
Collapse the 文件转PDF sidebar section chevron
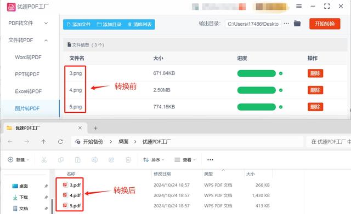(x=46, y=41)
